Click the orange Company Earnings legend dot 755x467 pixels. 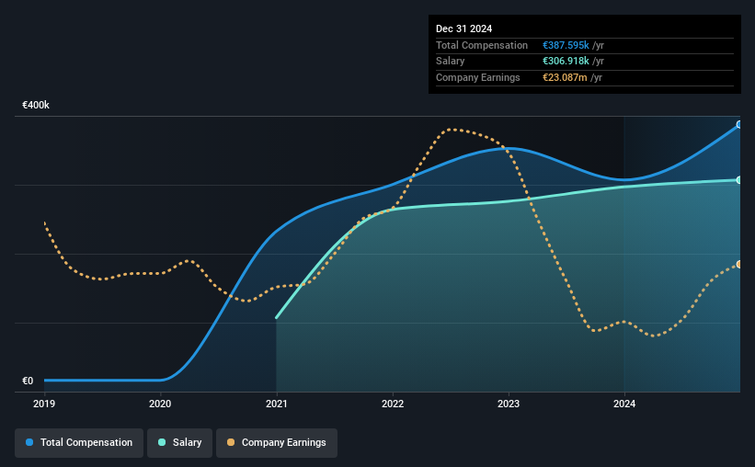coord(231,442)
